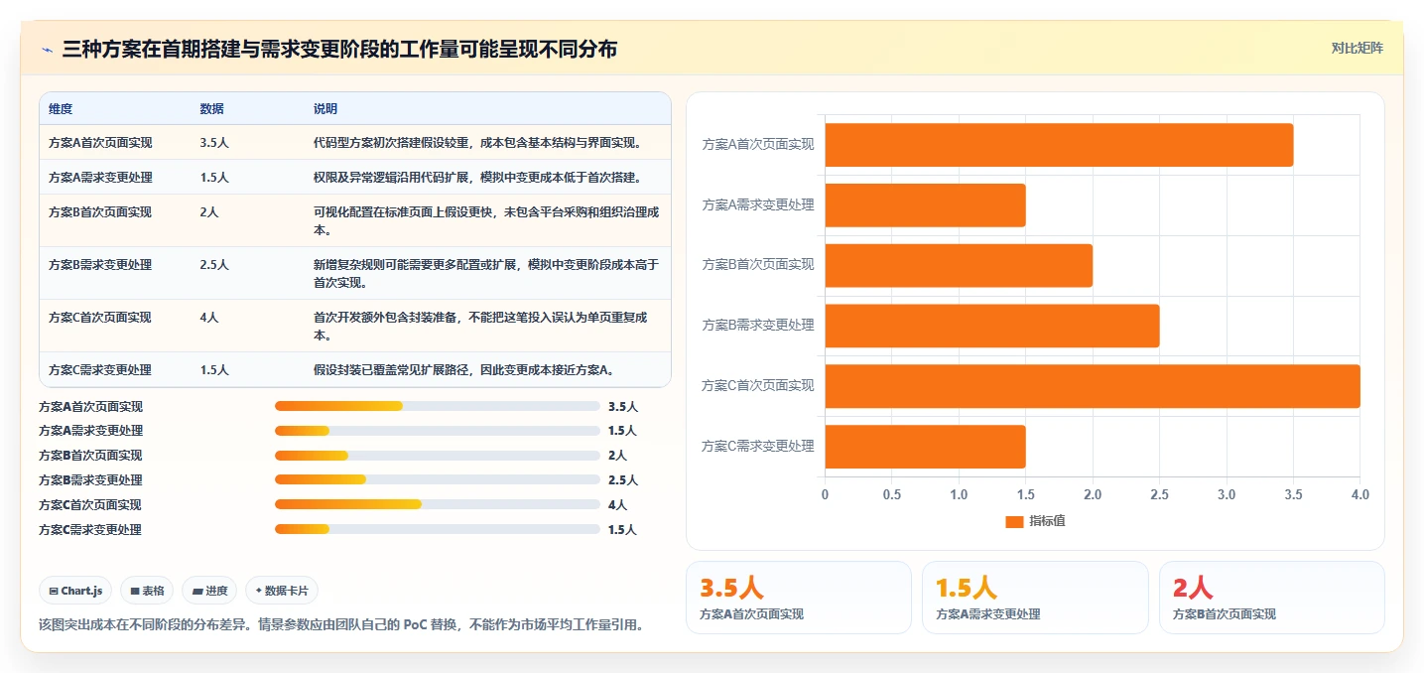This screenshot has height=673, width=1424.
Task: Click the 方案C首次页面实现 progress bar
Action: (438, 504)
